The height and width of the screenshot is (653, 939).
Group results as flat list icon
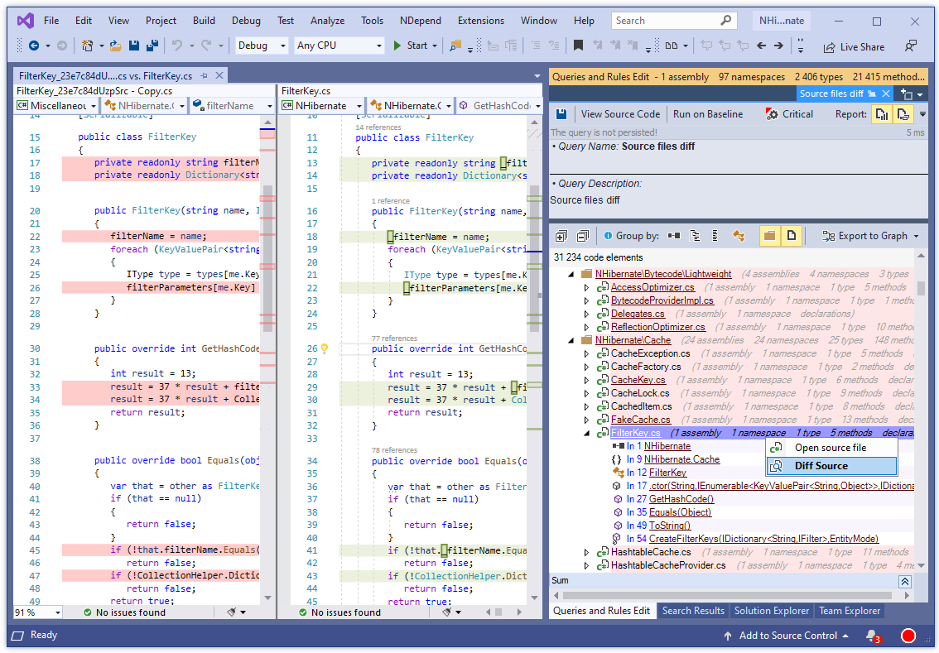715,236
